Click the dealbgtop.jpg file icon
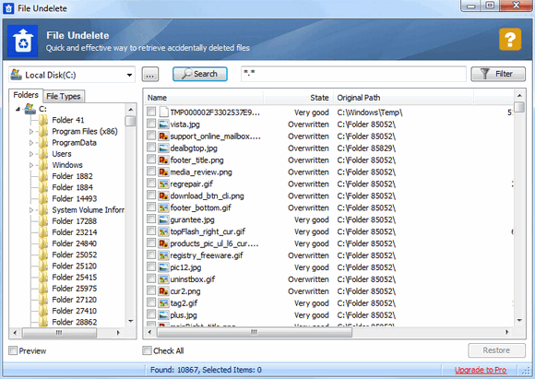Image resolution: width=535 pixels, height=379 pixels. pyautogui.click(x=164, y=148)
